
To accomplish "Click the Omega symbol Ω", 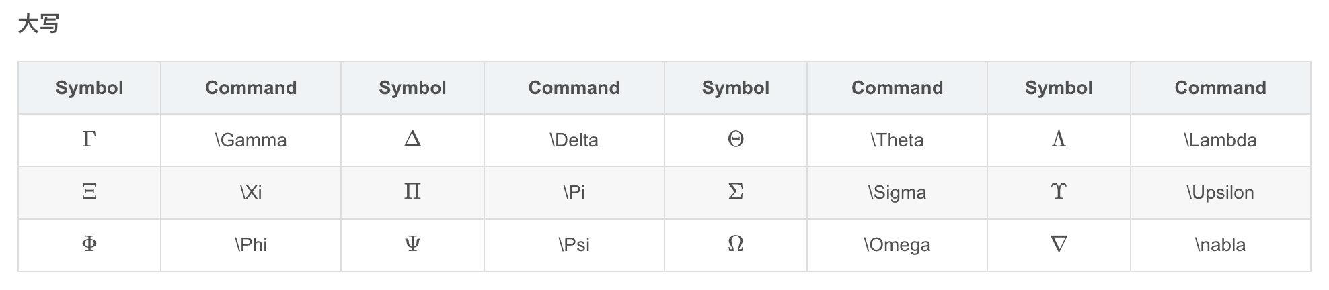I will (x=735, y=244).
